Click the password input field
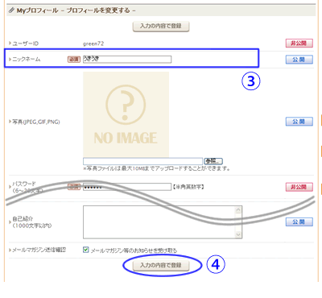Image resolution: width=322 pixels, height=298 pixels. (x=127, y=187)
